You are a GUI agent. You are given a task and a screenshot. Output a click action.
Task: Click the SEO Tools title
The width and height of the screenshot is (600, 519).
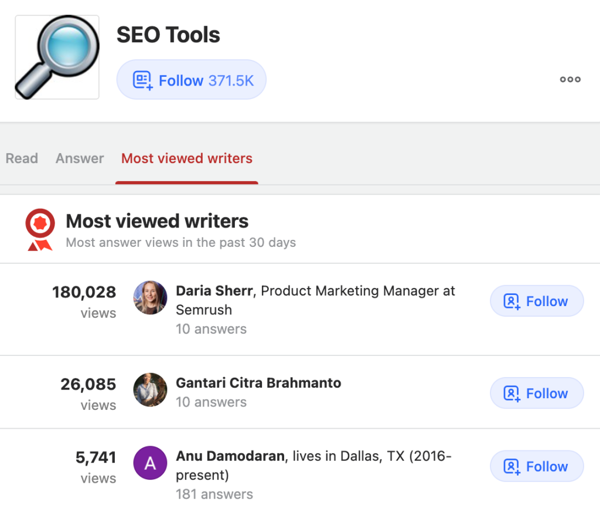(168, 35)
